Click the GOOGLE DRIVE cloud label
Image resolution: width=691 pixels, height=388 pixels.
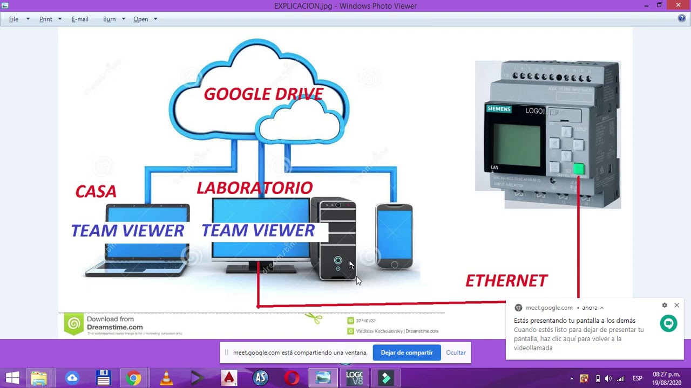tap(263, 94)
